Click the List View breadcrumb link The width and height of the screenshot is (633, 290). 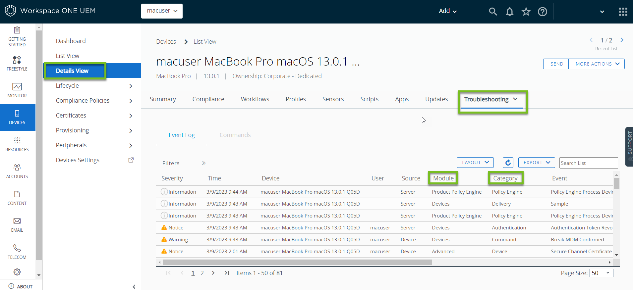tap(205, 42)
